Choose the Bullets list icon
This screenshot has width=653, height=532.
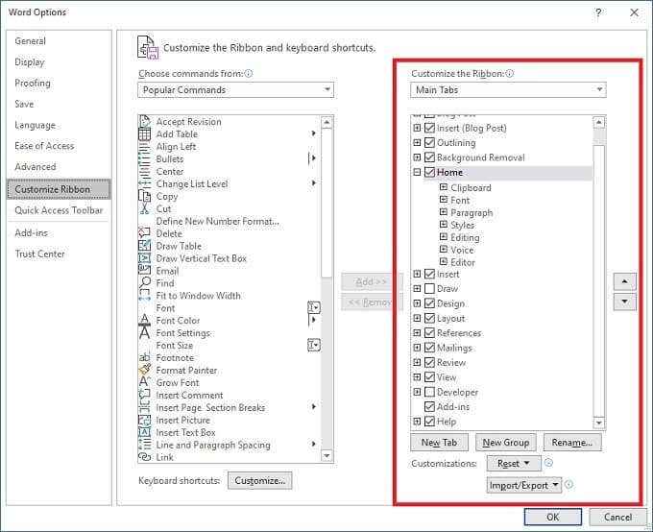coord(144,159)
